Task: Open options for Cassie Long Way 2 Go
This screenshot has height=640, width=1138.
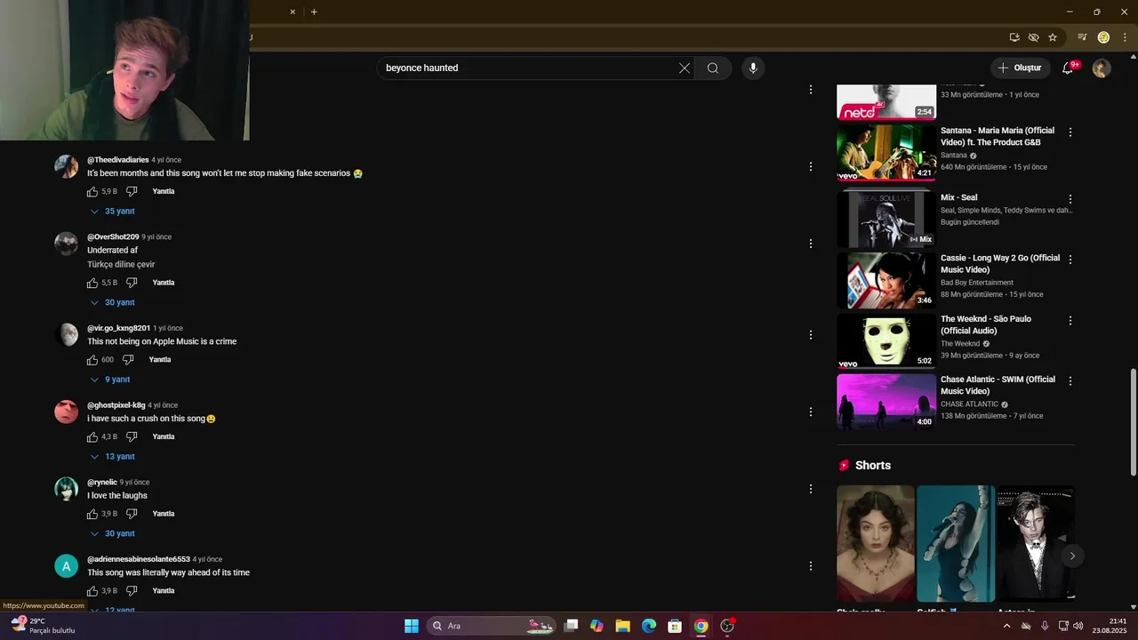Action: tap(1070, 260)
